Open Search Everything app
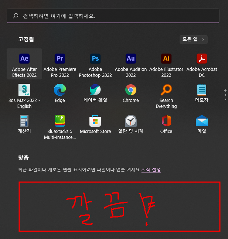This screenshot has height=239, width=228. point(166,96)
